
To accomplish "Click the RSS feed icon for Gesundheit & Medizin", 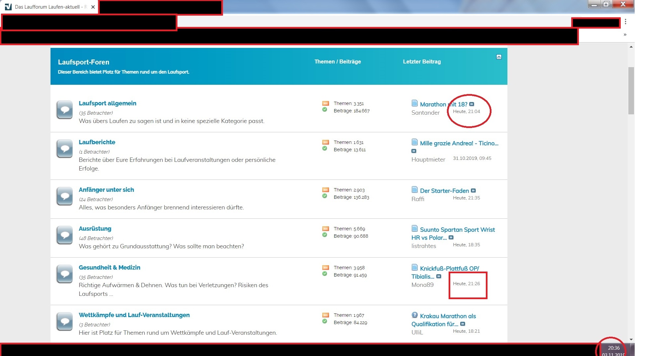I will [325, 268].
